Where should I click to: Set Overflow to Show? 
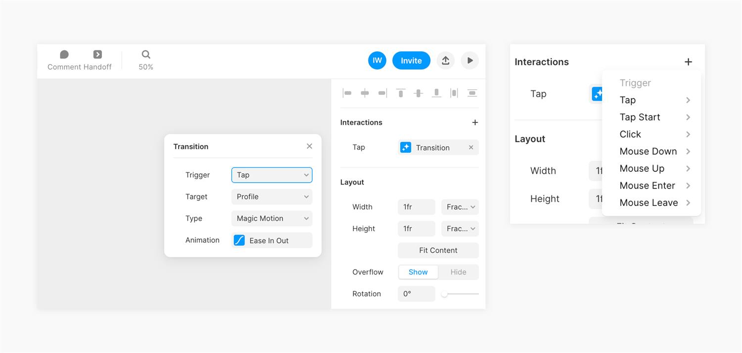click(x=418, y=272)
